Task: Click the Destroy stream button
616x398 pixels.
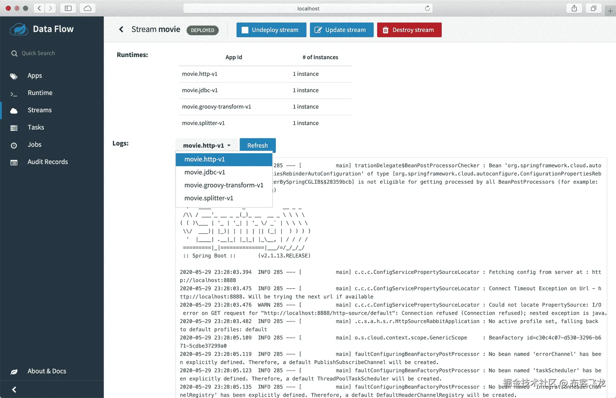Action: click(409, 30)
